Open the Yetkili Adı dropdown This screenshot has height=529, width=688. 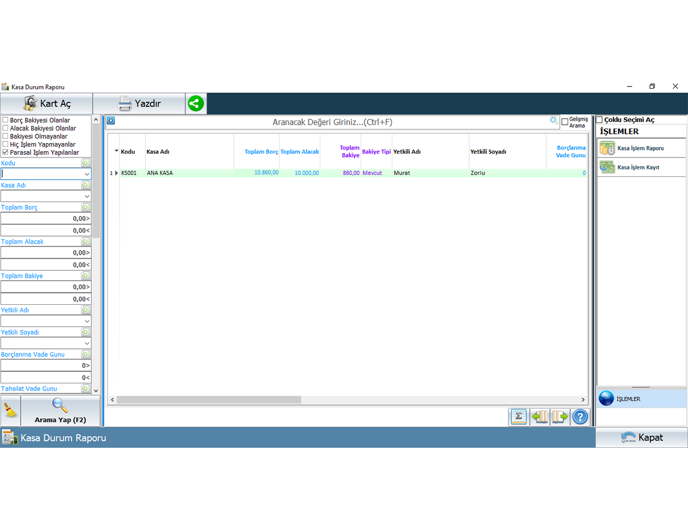click(x=87, y=321)
